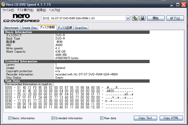Image resolution: width=188 pixels, height=125 pixels.
Task: Click the Copy HTML button
Action: click(x=171, y=118)
